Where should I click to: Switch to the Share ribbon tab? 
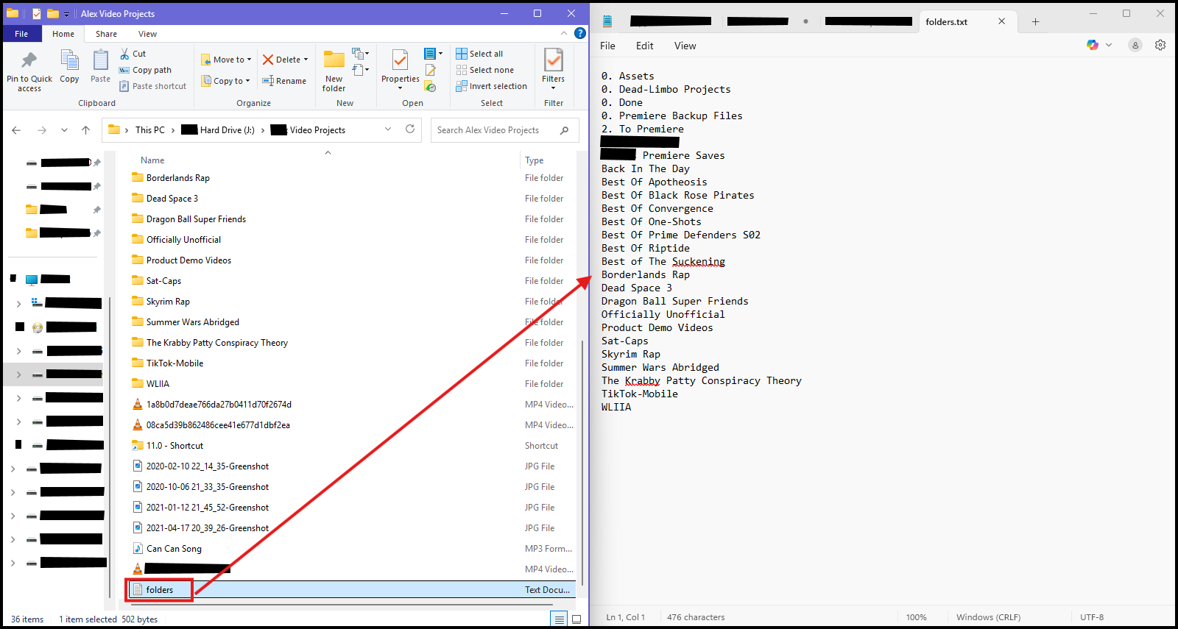click(x=106, y=34)
